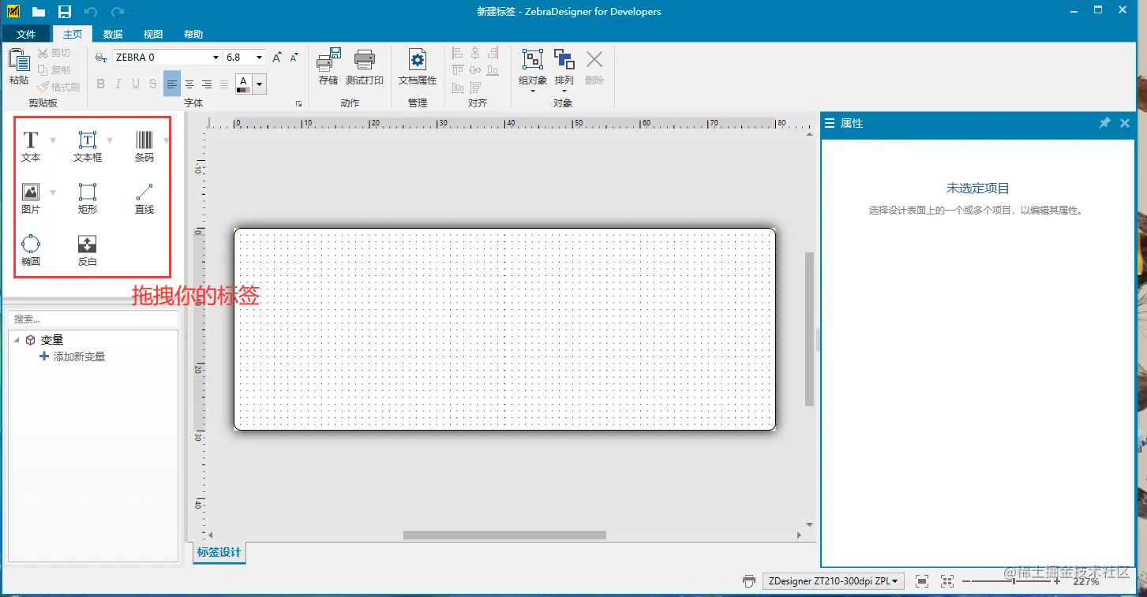Expand the 文本 tool dropdown arrow
The height and width of the screenshot is (597, 1147).
point(53,140)
